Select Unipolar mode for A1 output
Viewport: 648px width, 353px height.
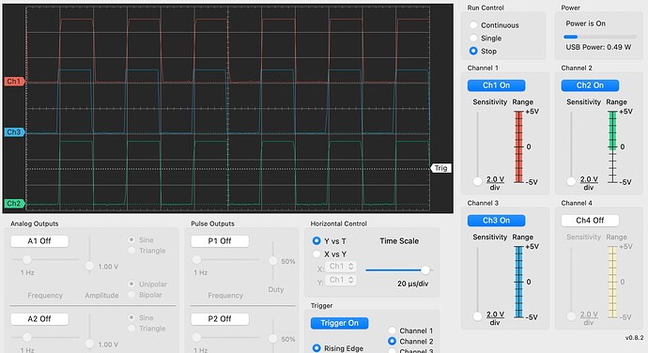click(131, 284)
